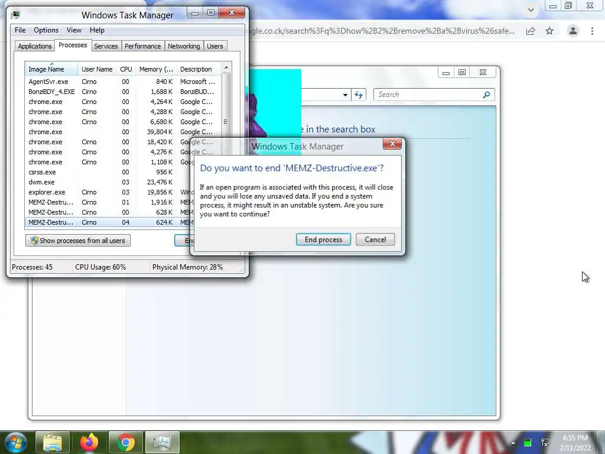The height and width of the screenshot is (454, 605).
Task: Sort processes by CPU column
Action: (126, 69)
